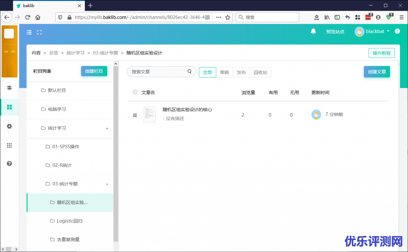
Task: Click the help question mark in header
Action: (397, 31)
